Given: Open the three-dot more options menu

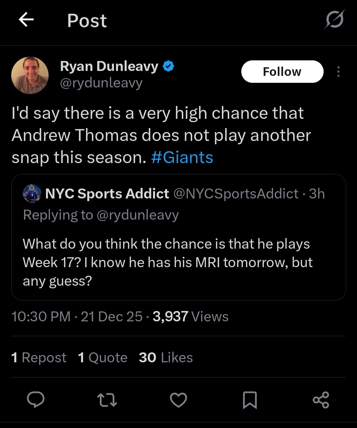Looking at the screenshot, I should (338, 72).
